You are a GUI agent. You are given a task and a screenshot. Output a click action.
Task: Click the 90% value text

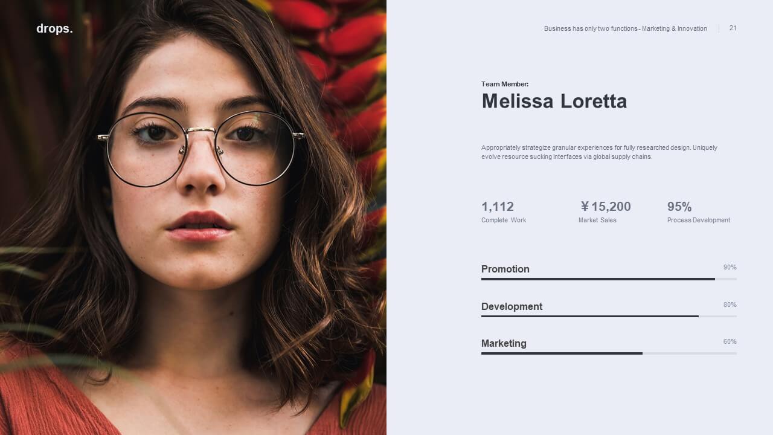(730, 267)
